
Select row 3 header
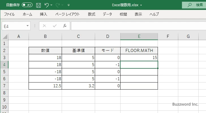coord(4,58)
